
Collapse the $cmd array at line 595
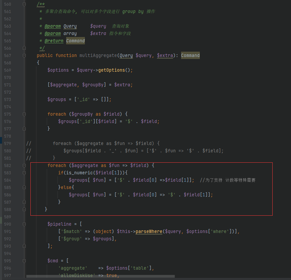[x=23, y=261]
